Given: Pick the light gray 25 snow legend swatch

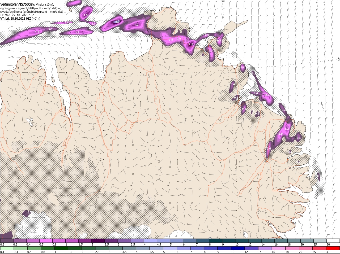Looking at the screenshot, I should 320,240.
